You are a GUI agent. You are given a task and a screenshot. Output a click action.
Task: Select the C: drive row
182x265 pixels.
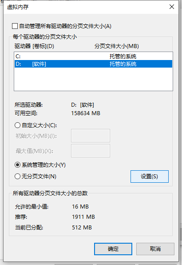[93, 56]
